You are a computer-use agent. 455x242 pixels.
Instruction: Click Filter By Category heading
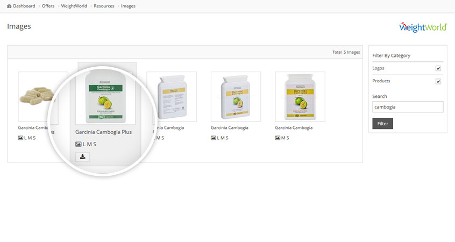click(x=391, y=55)
